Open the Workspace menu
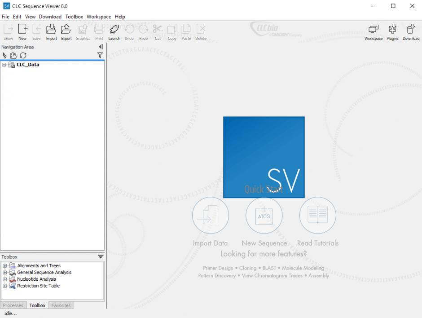Viewport: 422px width, 318px height. pos(98,17)
